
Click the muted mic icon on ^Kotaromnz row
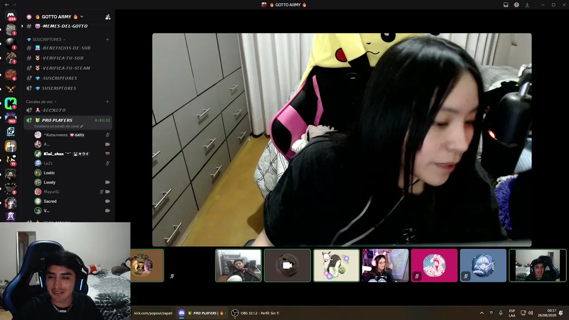pos(108,135)
